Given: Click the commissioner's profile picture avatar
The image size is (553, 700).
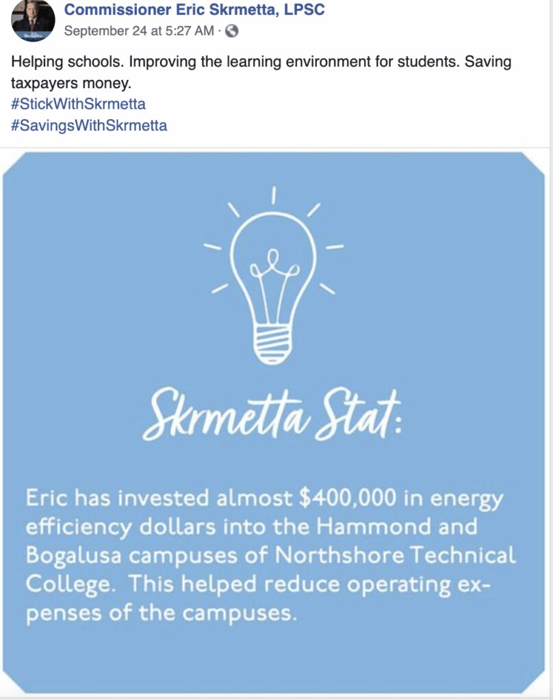Looking at the screenshot, I should click(32, 21).
